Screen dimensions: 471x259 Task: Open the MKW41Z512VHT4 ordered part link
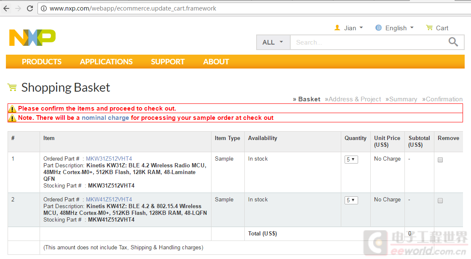tap(109, 199)
